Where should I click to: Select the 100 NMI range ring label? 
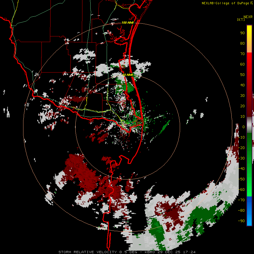click(128, 23)
